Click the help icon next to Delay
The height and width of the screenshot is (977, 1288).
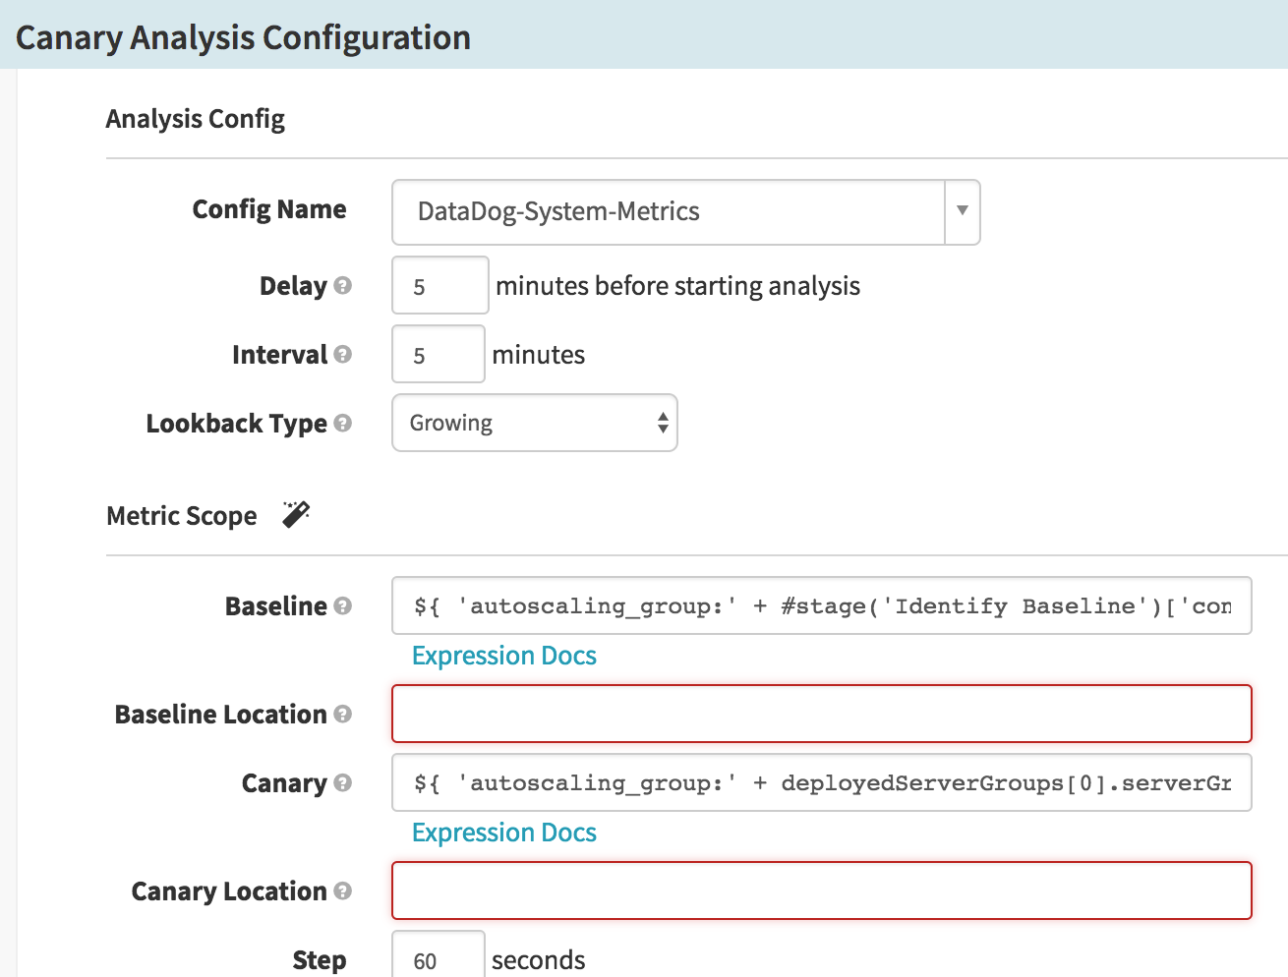pyautogui.click(x=342, y=286)
